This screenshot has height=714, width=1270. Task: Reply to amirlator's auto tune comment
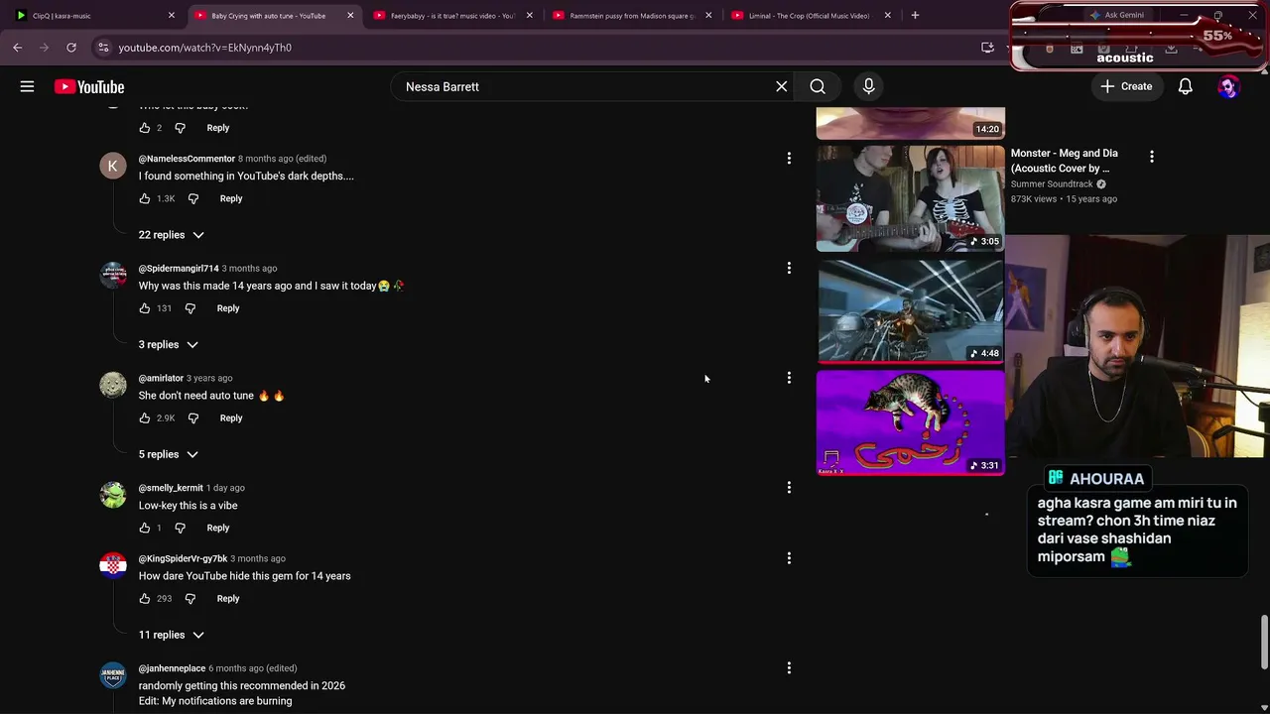coord(231,418)
